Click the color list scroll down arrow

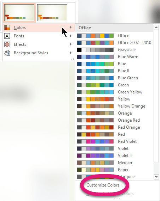[x=156, y=177]
